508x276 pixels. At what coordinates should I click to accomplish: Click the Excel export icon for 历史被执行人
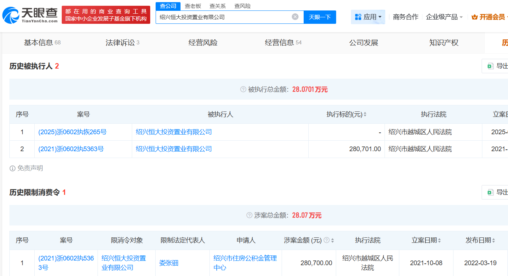[490, 66]
